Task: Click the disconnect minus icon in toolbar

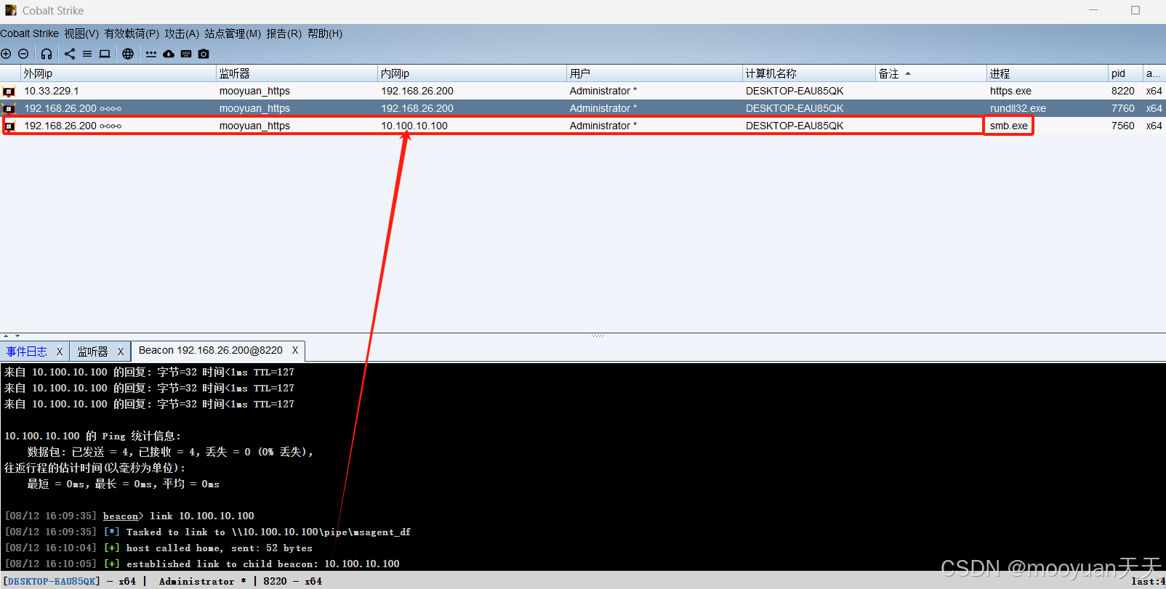Action: (x=23, y=54)
